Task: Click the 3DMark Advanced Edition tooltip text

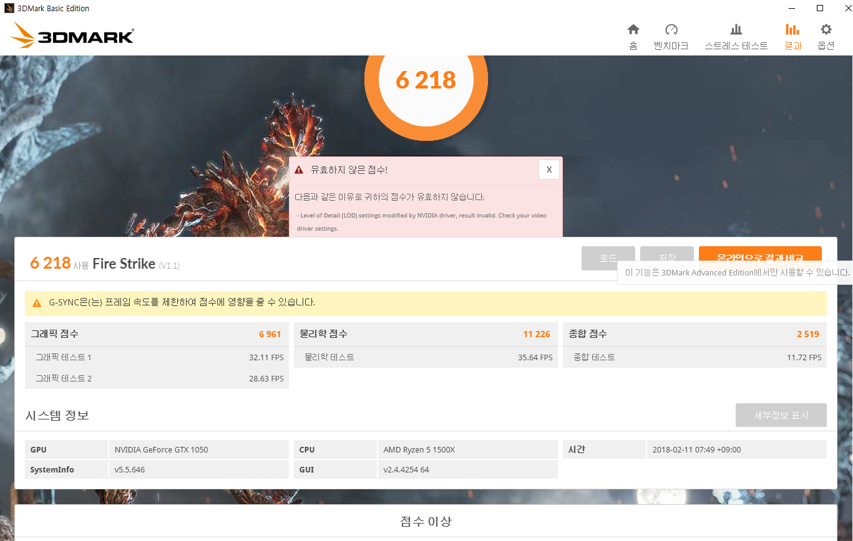Action: 738,272
